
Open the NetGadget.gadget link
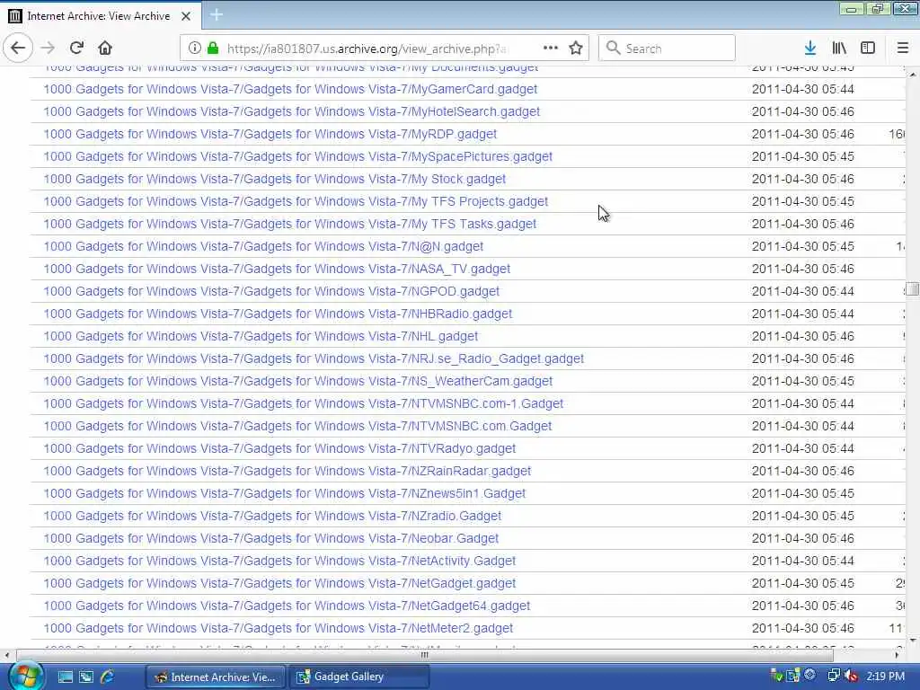(x=279, y=583)
